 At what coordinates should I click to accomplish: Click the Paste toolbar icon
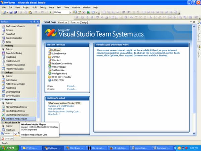[x=30, y=12]
